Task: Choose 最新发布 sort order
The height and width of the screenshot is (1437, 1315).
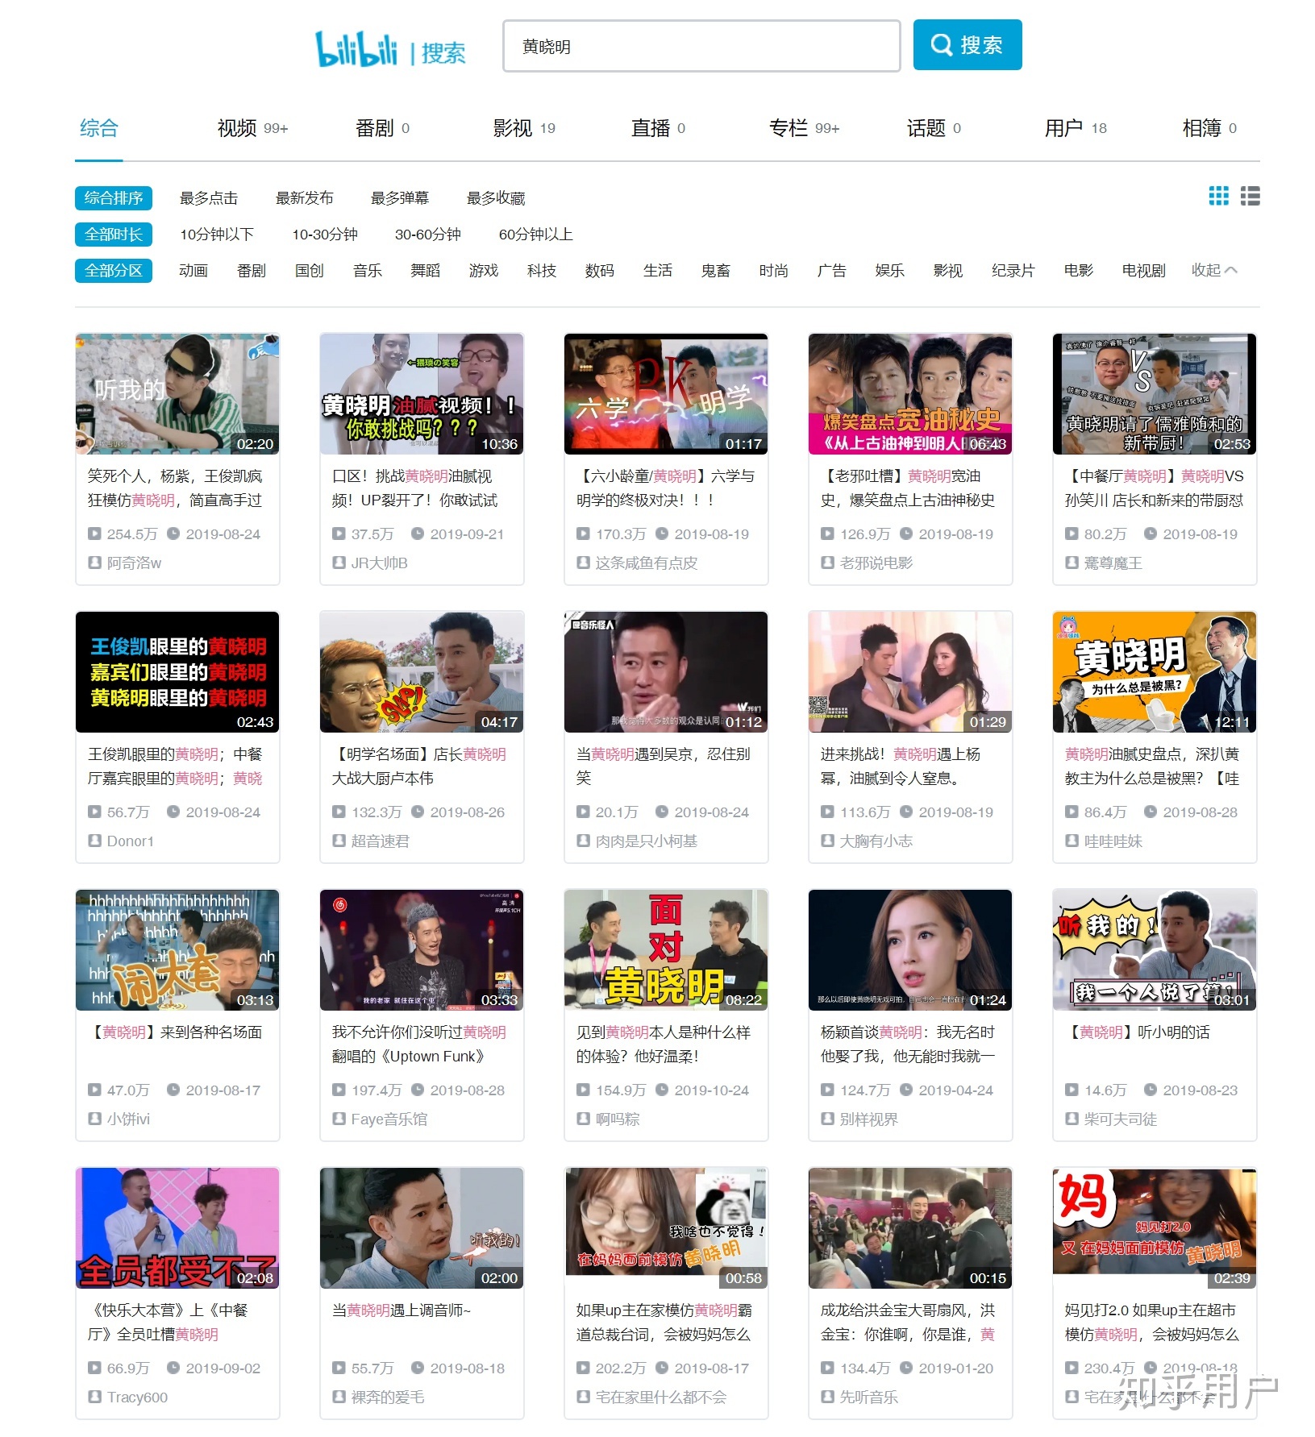Action: (304, 198)
